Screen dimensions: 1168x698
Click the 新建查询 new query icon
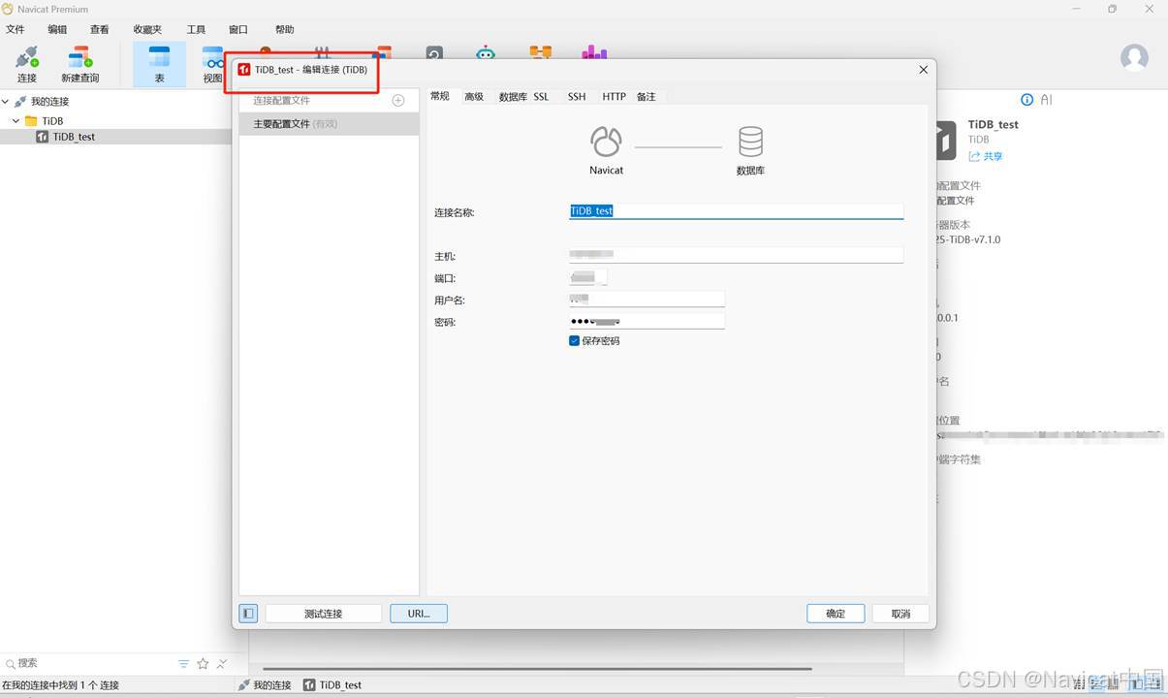(x=79, y=64)
